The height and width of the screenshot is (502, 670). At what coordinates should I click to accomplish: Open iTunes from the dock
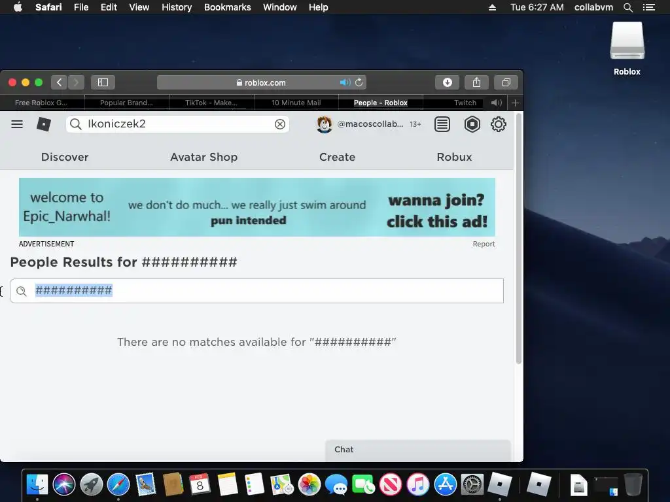[x=418, y=484]
